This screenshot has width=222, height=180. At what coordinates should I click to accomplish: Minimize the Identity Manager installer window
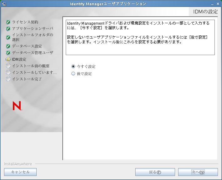pos(212,4)
